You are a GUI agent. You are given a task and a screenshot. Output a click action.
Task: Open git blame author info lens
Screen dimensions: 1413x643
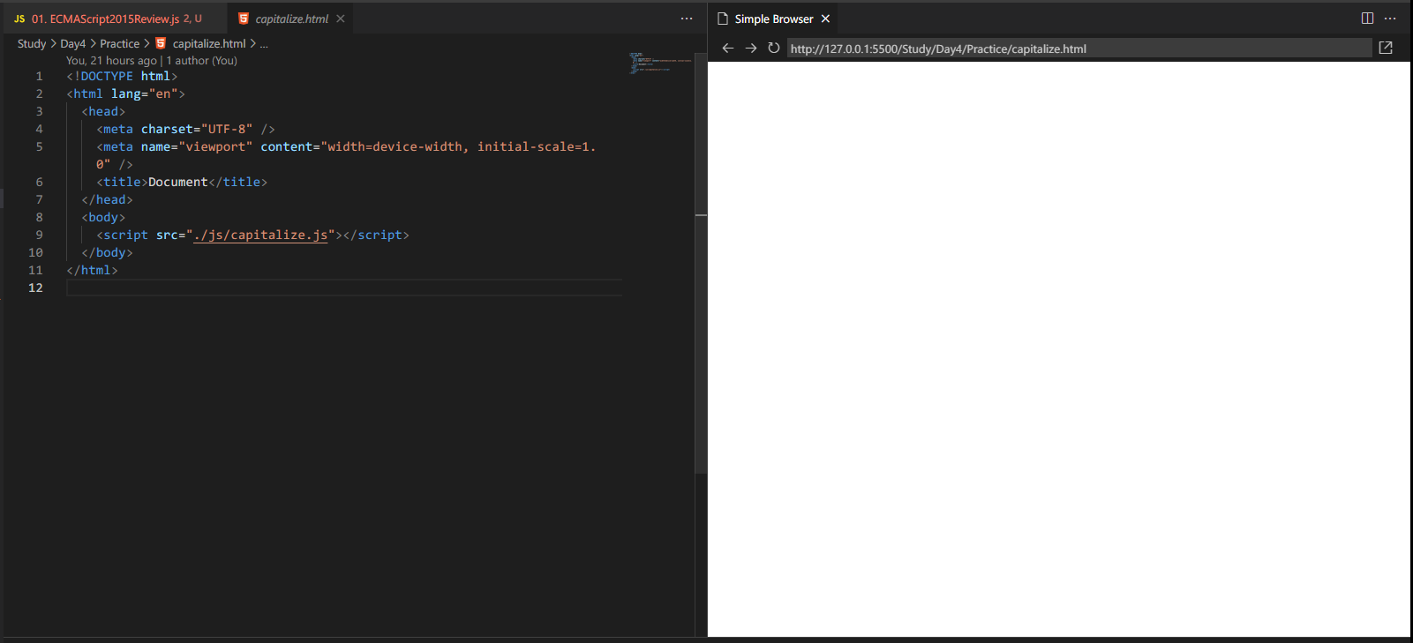[x=152, y=61]
